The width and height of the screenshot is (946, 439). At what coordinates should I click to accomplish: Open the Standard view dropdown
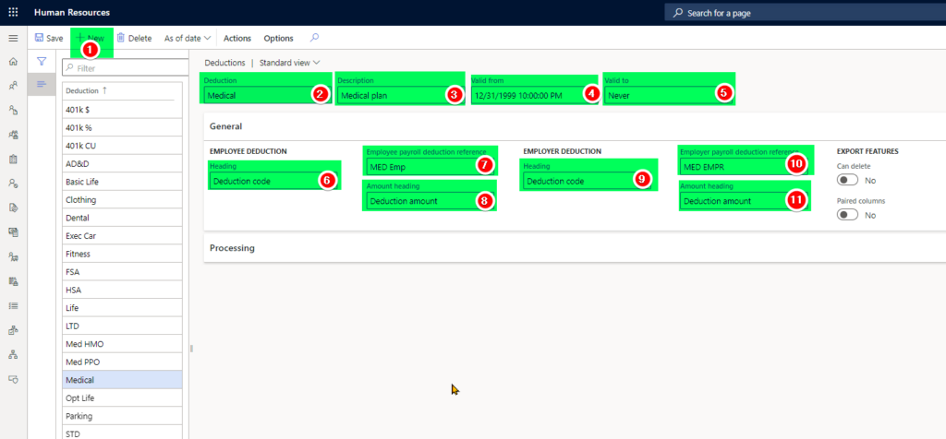click(289, 62)
